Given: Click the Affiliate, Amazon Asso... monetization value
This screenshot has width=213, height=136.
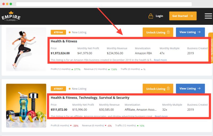Looking at the screenshot, I should tap(141, 110).
